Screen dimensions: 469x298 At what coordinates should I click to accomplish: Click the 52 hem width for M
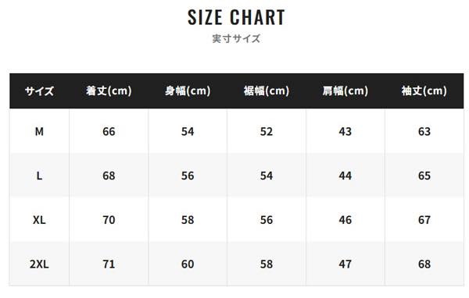click(x=267, y=131)
